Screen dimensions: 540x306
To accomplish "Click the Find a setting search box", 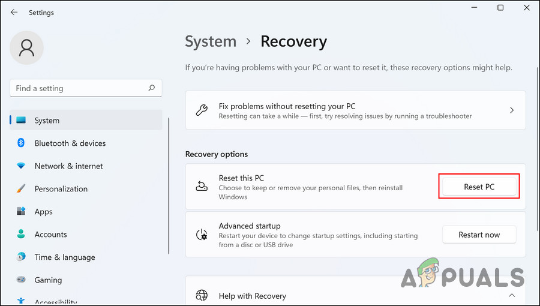I will click(x=86, y=88).
